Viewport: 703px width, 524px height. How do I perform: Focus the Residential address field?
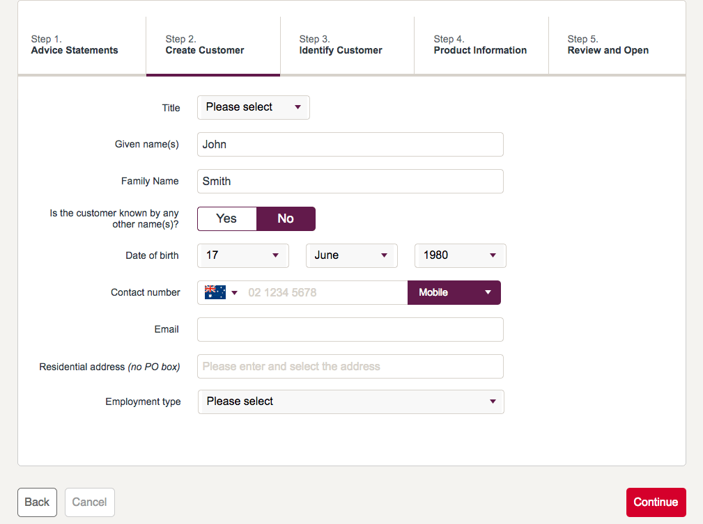pyautogui.click(x=350, y=367)
